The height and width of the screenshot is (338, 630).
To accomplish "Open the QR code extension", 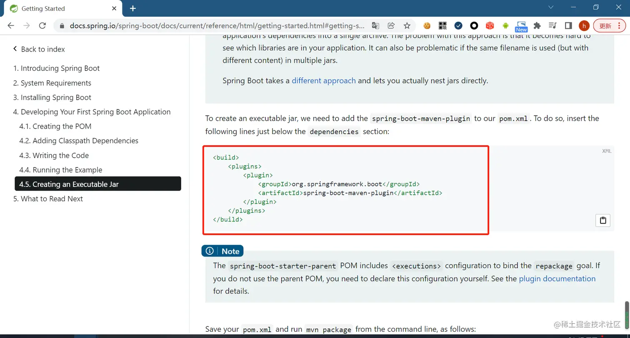I will pyautogui.click(x=442, y=25).
